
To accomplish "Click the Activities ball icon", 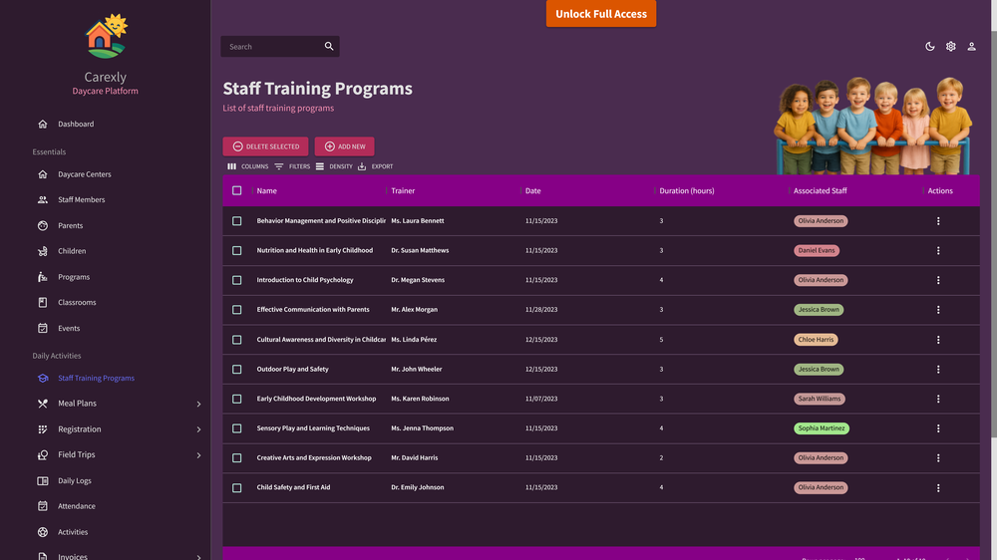I will click(x=43, y=532).
